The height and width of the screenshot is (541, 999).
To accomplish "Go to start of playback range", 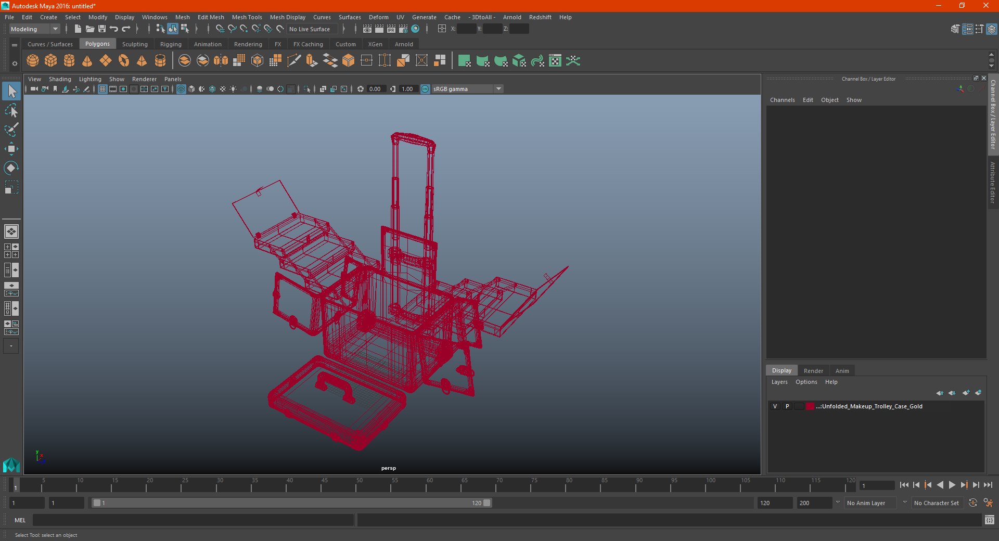I will pos(904,485).
